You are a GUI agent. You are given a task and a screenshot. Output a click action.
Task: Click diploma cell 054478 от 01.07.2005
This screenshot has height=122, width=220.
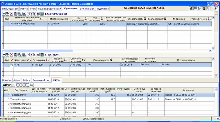[x=179, y=24]
